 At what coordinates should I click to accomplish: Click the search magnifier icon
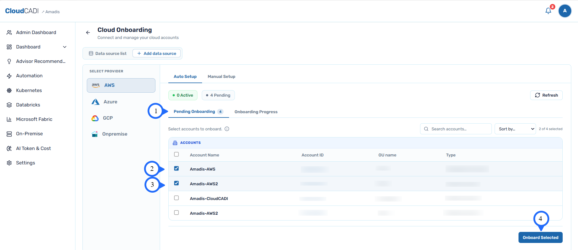tap(426, 129)
